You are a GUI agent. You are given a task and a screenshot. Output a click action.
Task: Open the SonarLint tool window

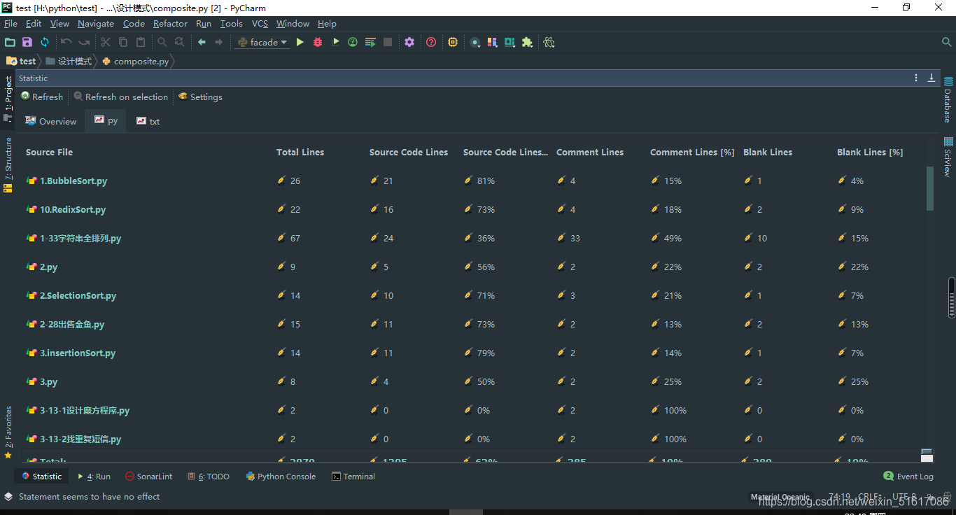coord(149,477)
